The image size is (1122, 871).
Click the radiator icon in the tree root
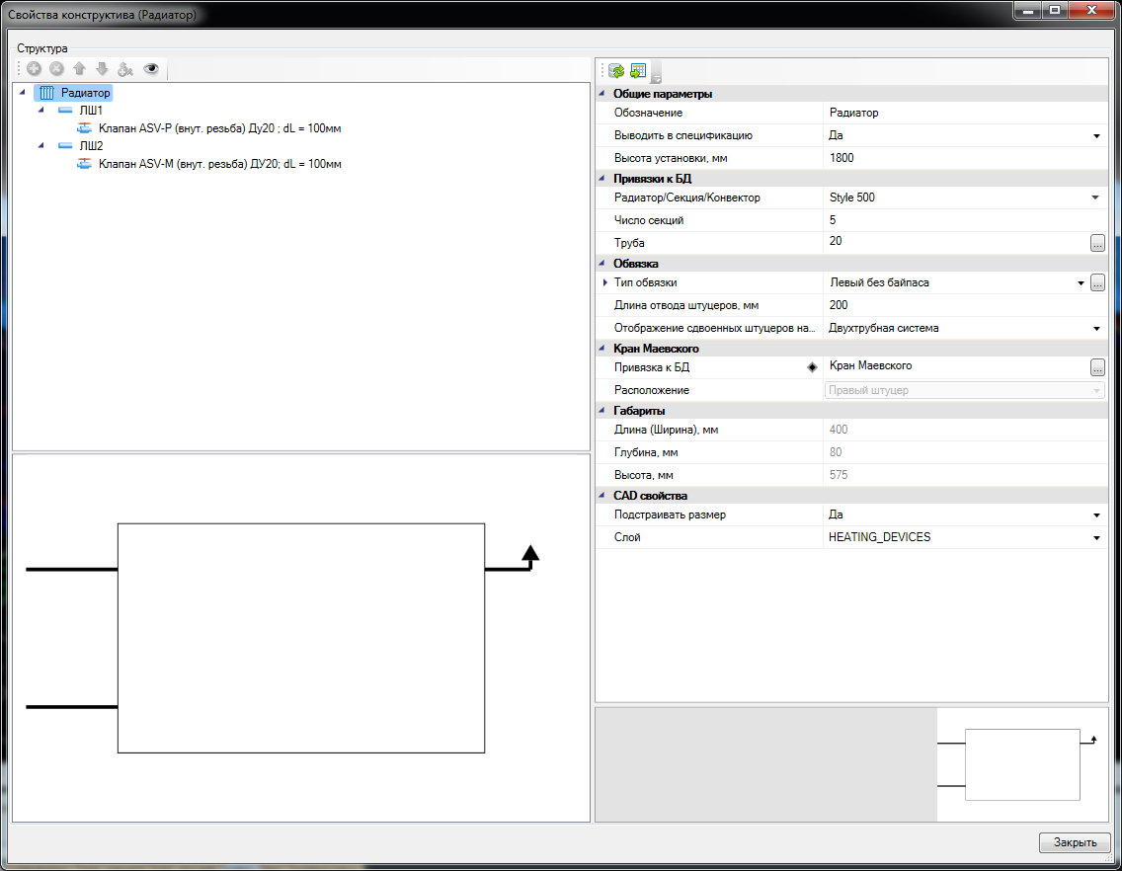46,93
